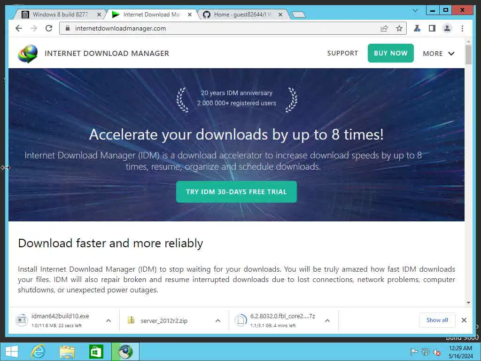The width and height of the screenshot is (481, 361).
Task: Expand the MORE menu
Action: pos(438,54)
